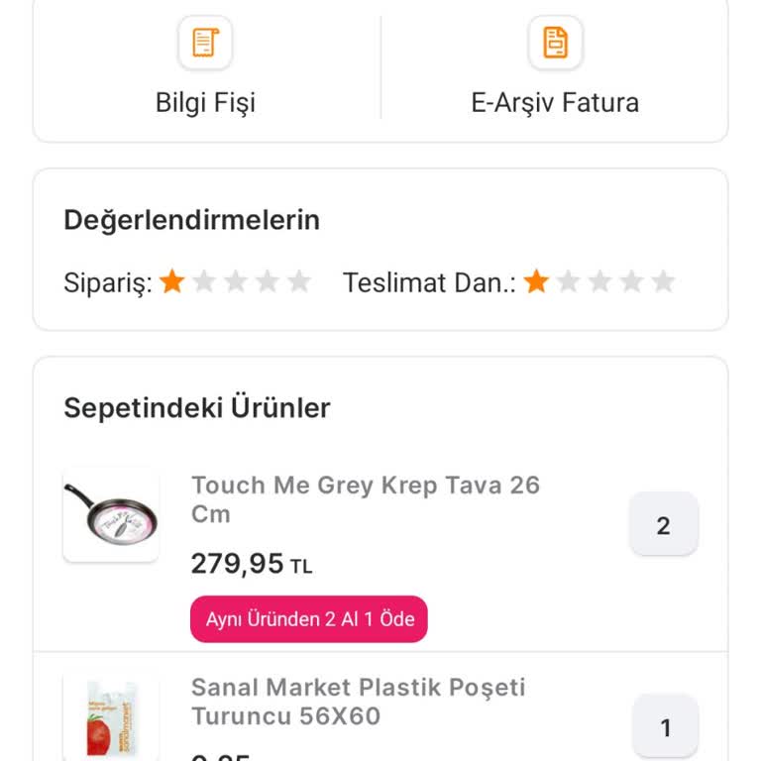The height and width of the screenshot is (761, 761).
Task: Rate Teslimat Dan. five stars
Action: (x=663, y=282)
